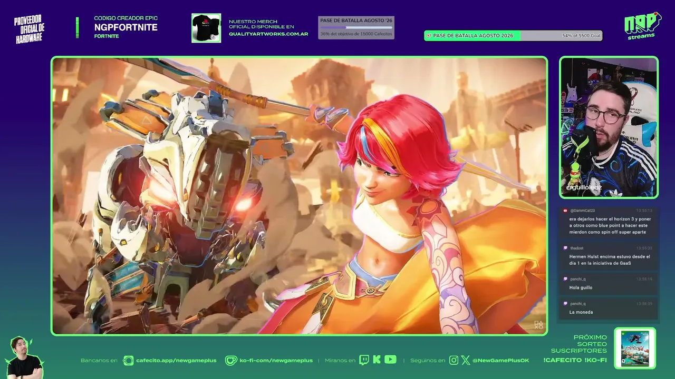Click the 'Seguinos en' footer label
This screenshot has height=379, width=675.
pos(428,361)
